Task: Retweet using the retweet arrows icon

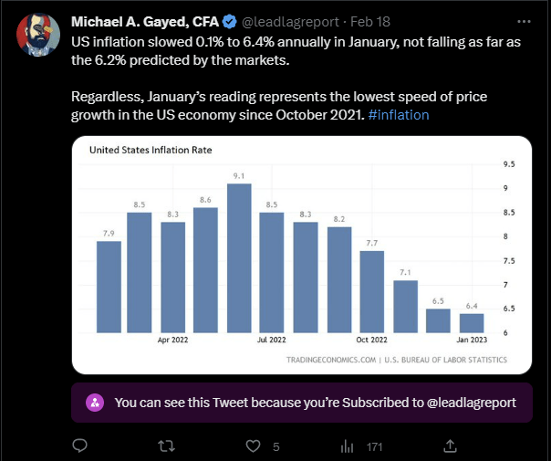Action: (x=166, y=446)
